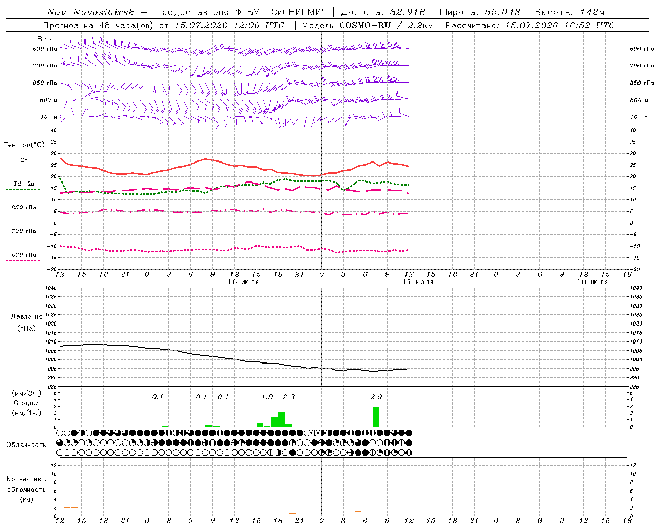Screen dimensions: 657x525
Task: Select the first empty cloud circle in top cloudiness row
Action: tap(60, 433)
